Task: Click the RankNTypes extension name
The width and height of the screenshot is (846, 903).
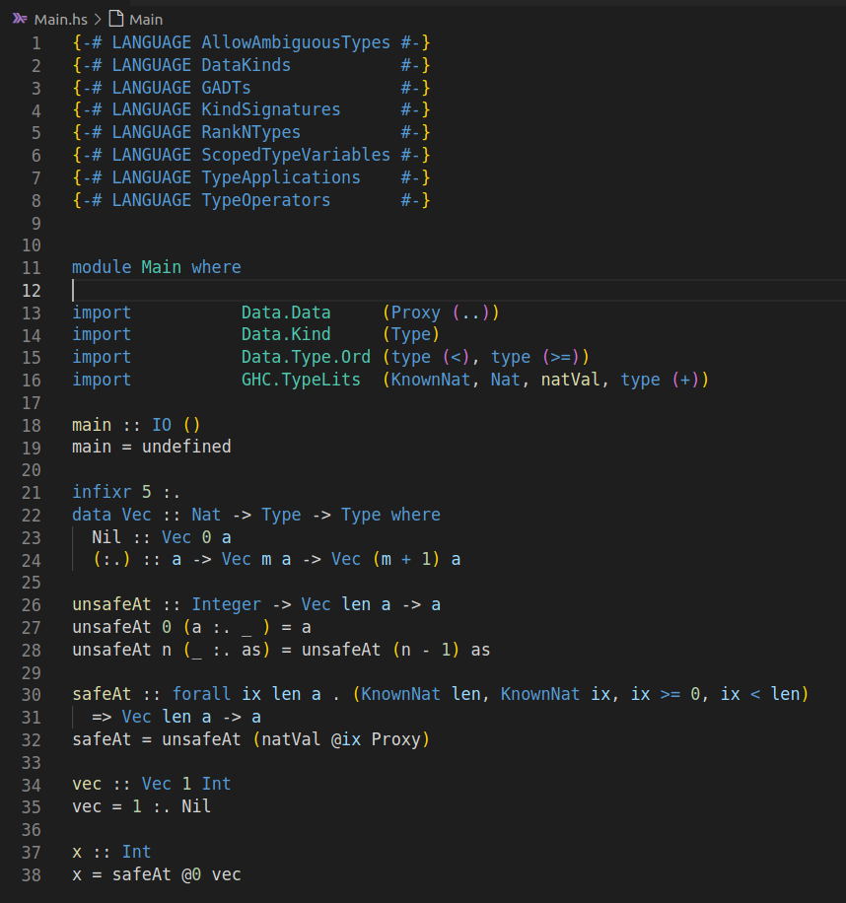Action: 250,132
